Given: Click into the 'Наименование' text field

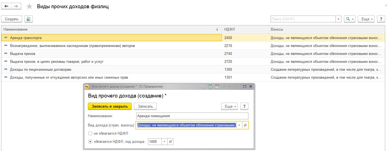Looking at the screenshot, I should [x=192, y=116].
